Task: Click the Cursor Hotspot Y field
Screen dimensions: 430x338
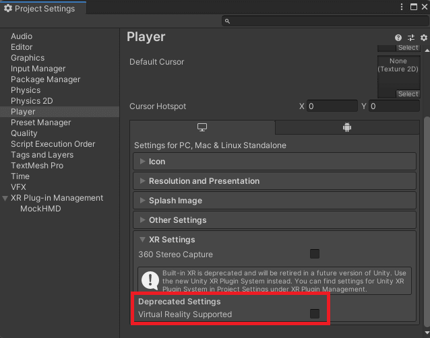Action: (x=394, y=106)
